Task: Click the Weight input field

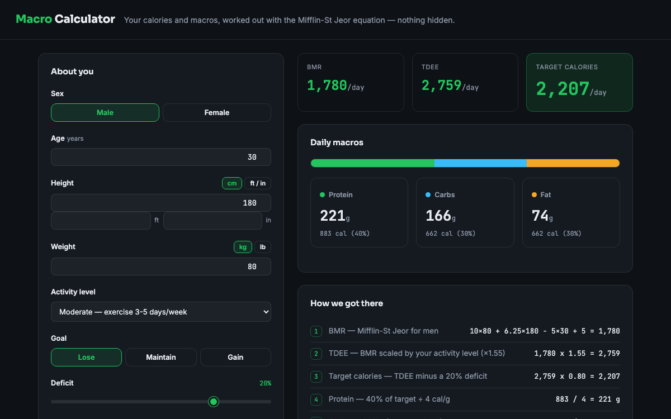Action: tap(161, 266)
